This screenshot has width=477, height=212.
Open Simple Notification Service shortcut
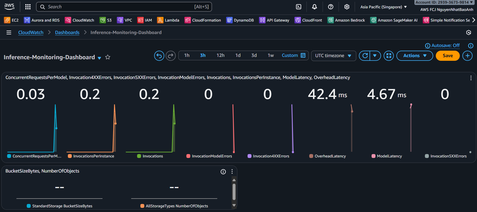click(446, 20)
